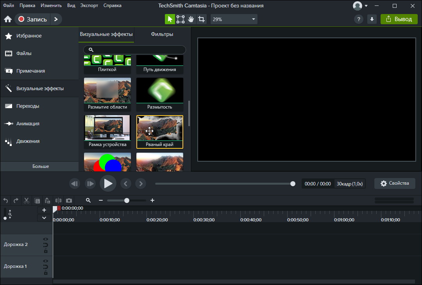
Task: Paste from clipboard on the timeline toolbar
Action: pyautogui.click(x=47, y=200)
